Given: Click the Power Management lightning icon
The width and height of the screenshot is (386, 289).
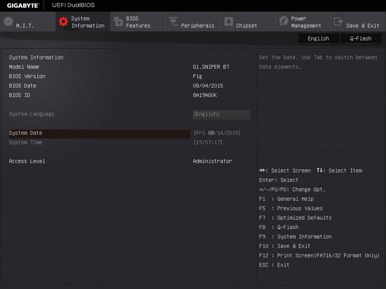Looking at the screenshot, I should [x=284, y=22].
